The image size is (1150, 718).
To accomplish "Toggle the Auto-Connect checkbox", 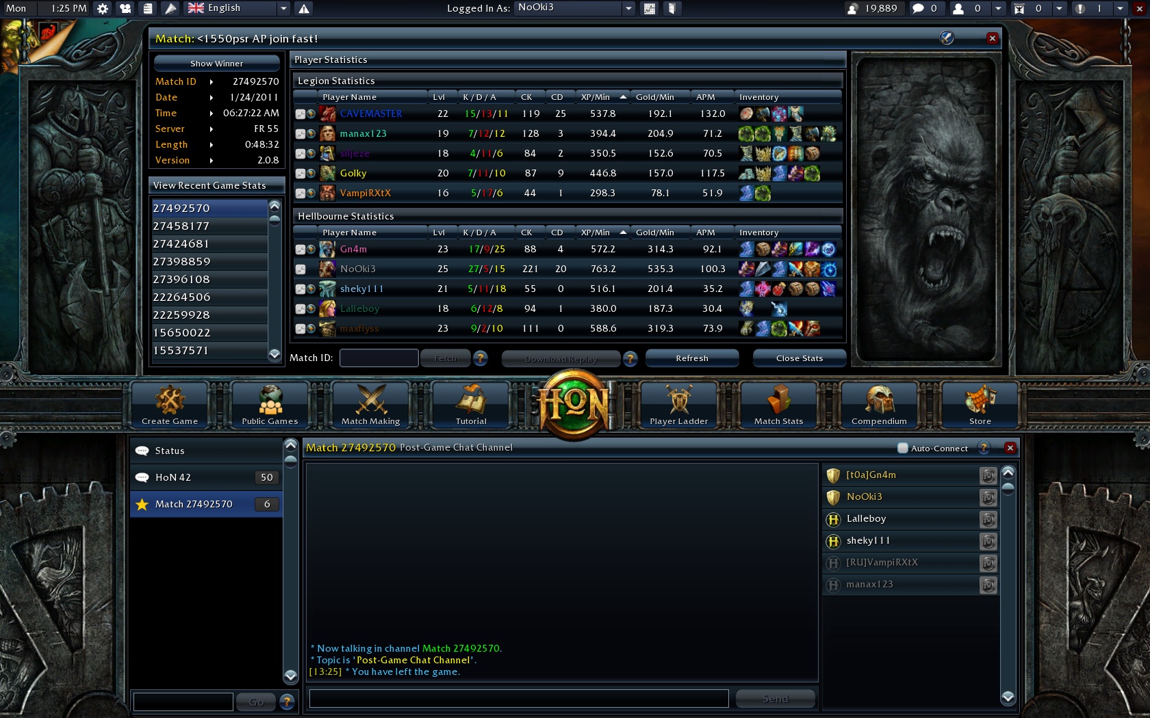I will (x=903, y=449).
